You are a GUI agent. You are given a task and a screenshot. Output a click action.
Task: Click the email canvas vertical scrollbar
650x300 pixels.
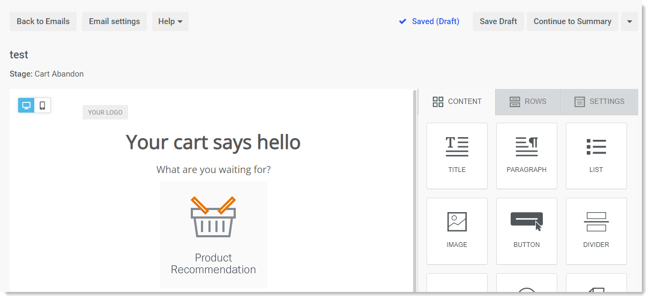click(415, 191)
